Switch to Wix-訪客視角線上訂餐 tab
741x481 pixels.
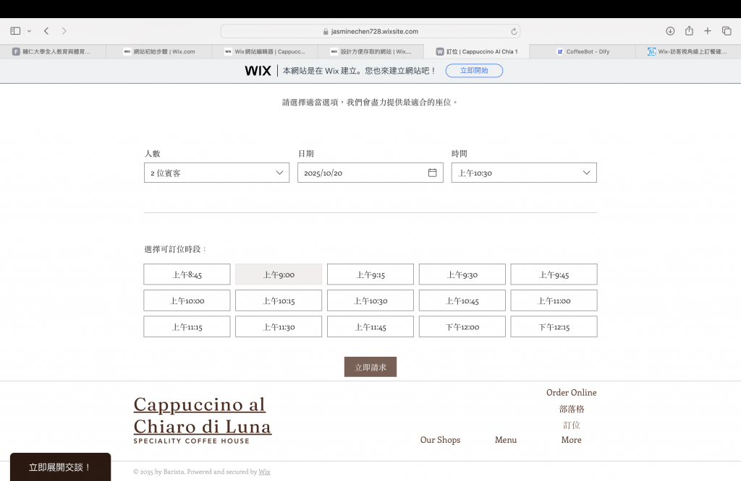click(x=688, y=51)
